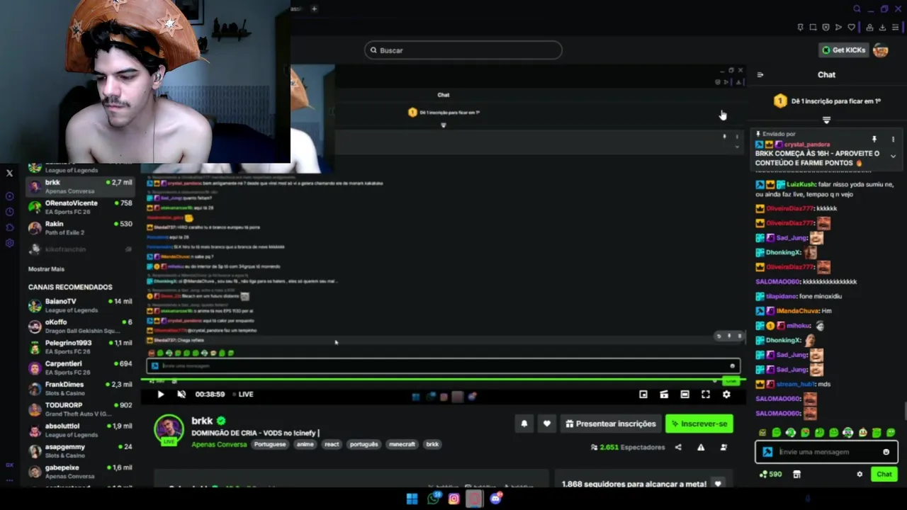Open BaianoTV recommended channel
This screenshot has width=907, height=510.
(80, 305)
